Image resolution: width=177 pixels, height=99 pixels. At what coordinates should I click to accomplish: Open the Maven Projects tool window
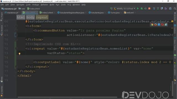tap(175, 44)
